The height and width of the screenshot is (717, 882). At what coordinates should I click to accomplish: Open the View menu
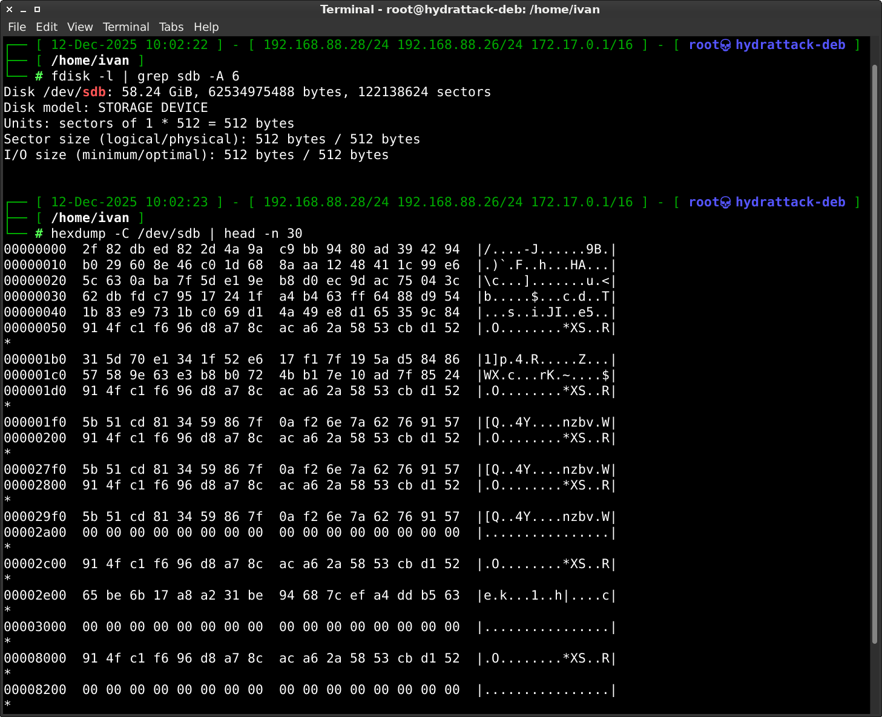point(80,27)
